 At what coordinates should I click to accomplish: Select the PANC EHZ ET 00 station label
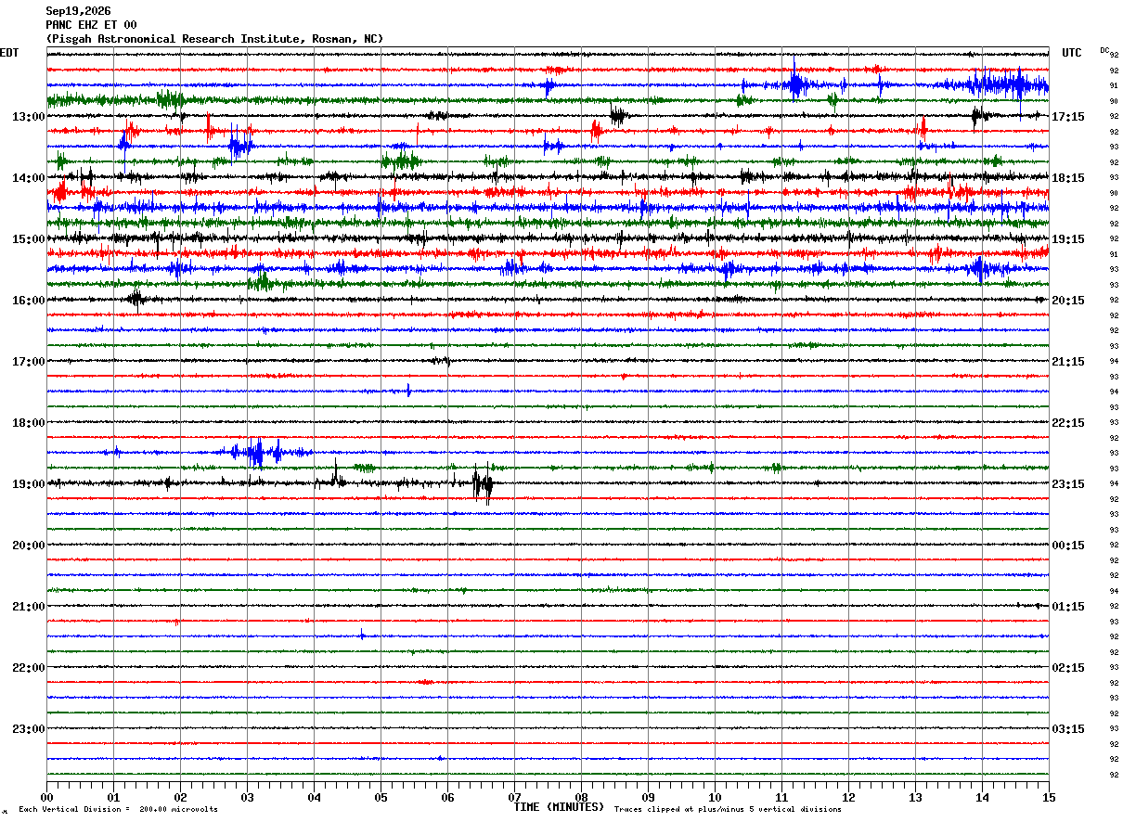91,25
